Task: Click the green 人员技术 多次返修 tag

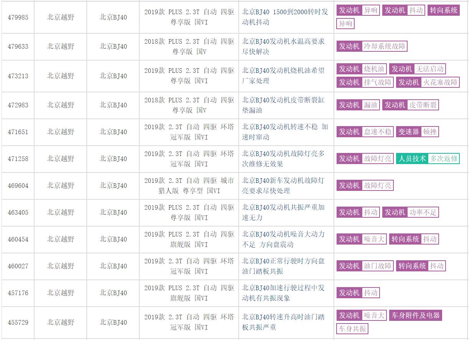Action: [x=428, y=159]
